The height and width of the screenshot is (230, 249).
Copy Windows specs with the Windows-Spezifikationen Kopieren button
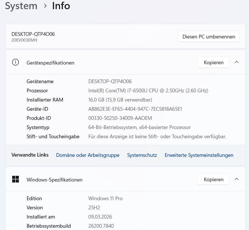(213, 180)
